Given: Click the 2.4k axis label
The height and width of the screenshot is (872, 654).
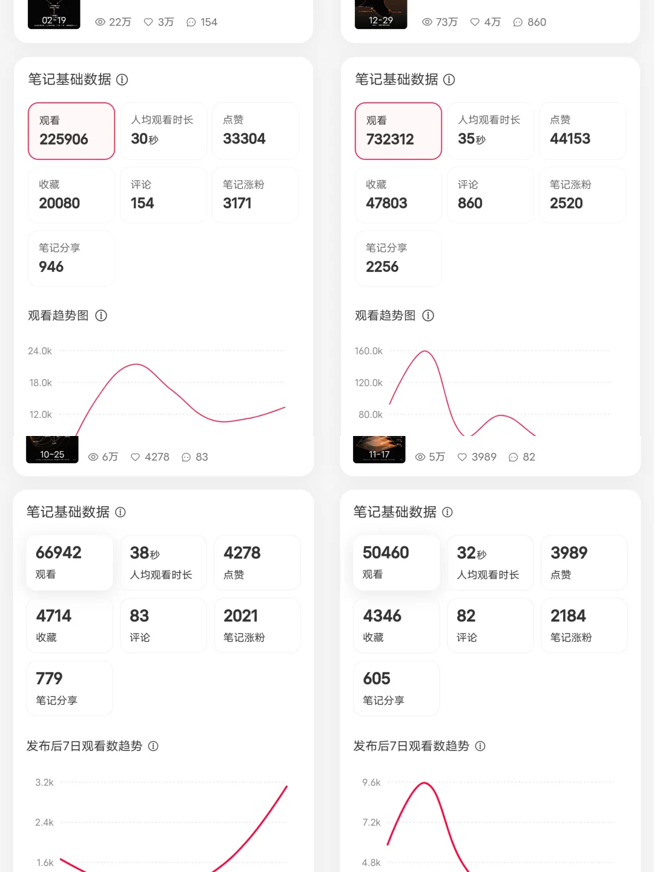Looking at the screenshot, I should pyautogui.click(x=44, y=822).
